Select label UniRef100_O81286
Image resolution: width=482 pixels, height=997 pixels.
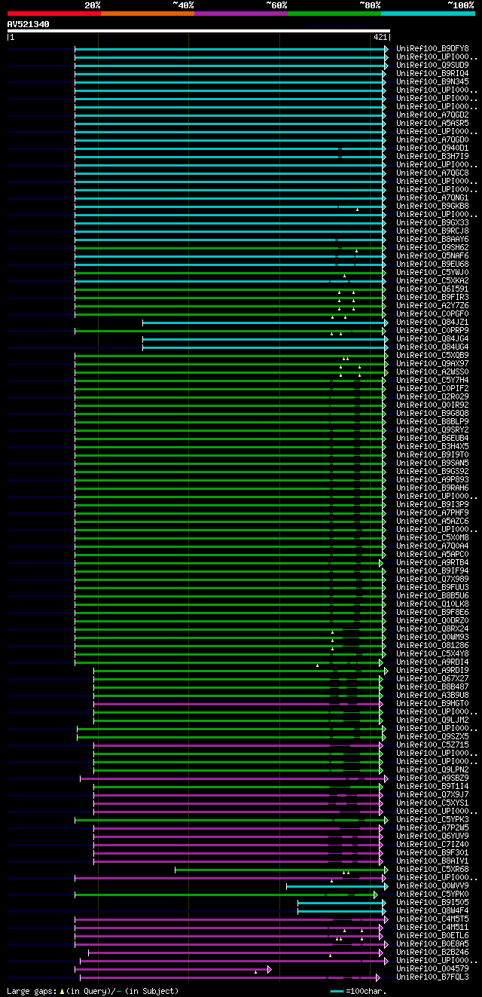(x=432, y=646)
